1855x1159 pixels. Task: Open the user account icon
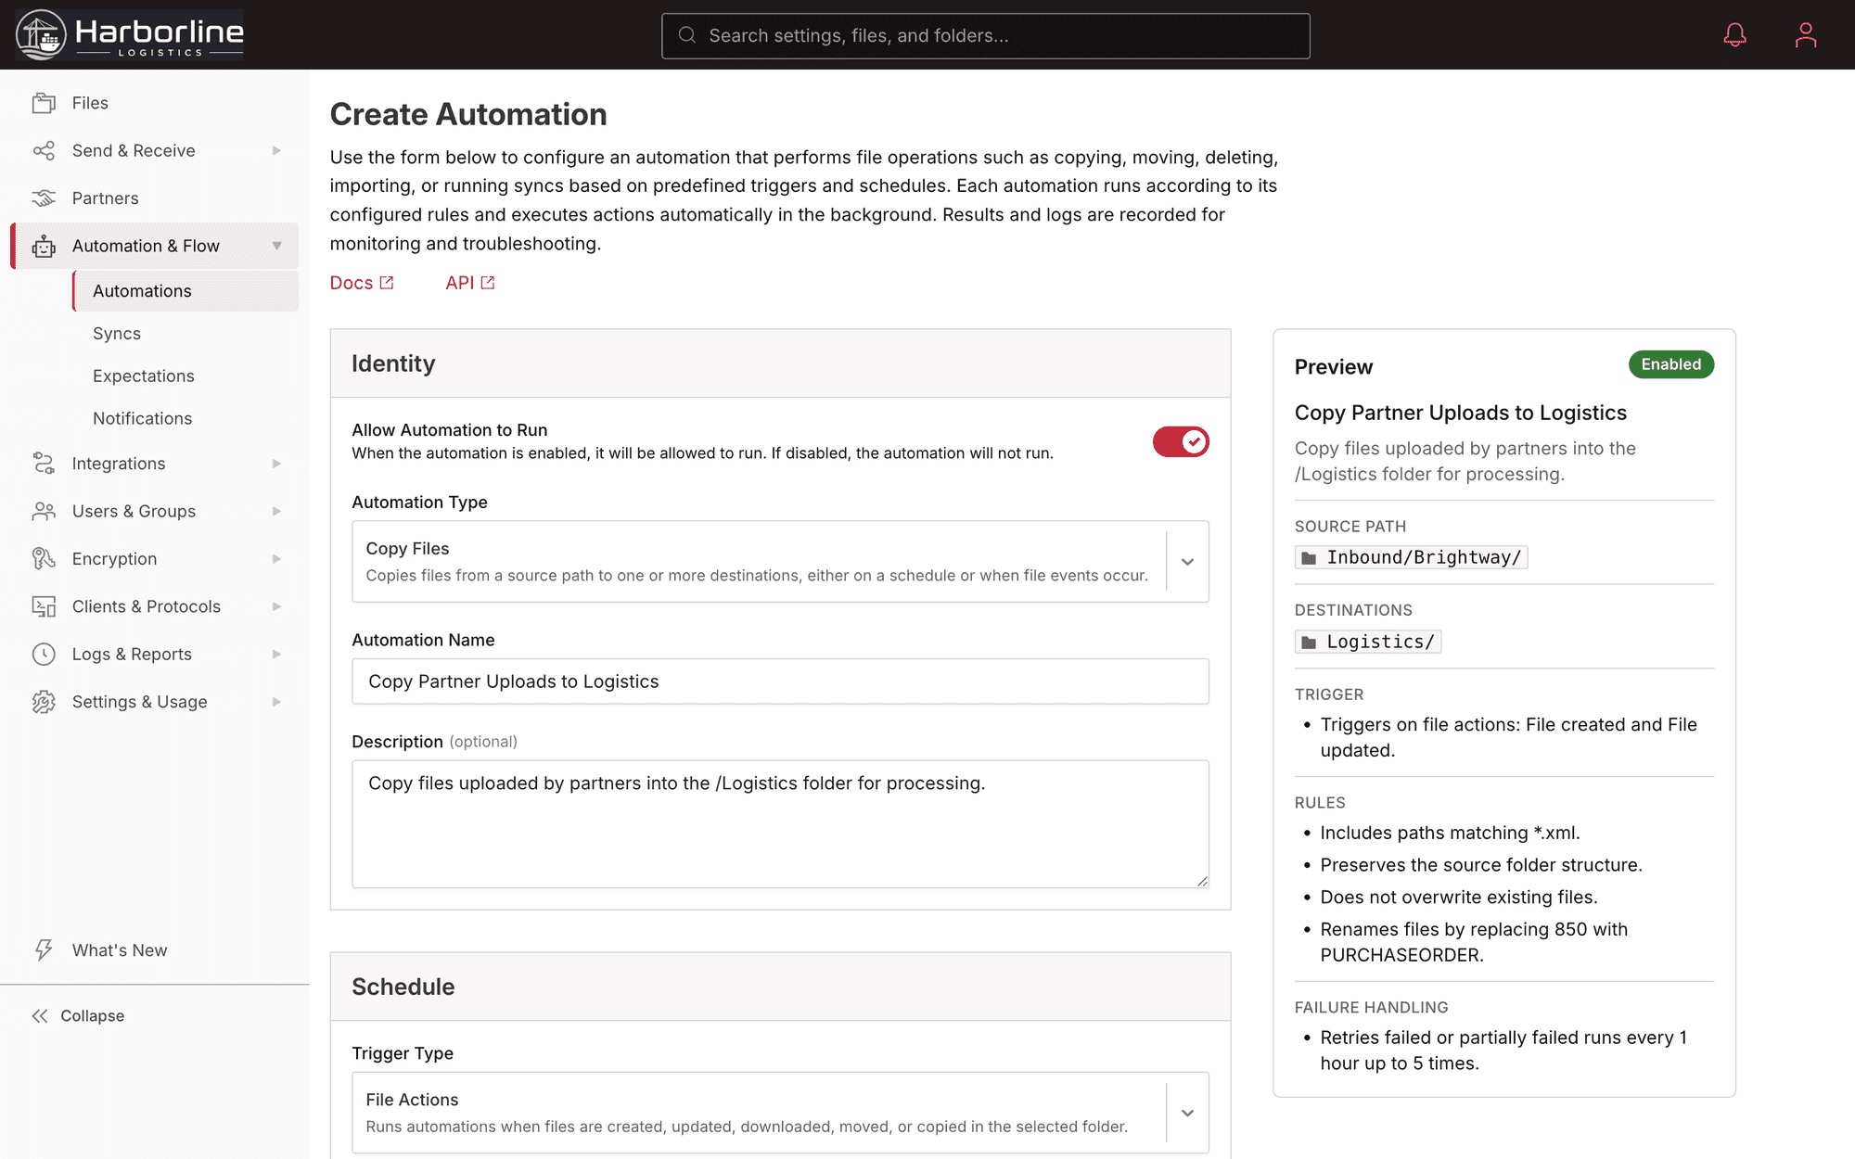pos(1805,35)
